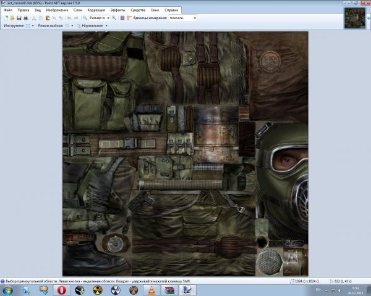Click the New image icon
371x296 pixels.
(6, 18)
